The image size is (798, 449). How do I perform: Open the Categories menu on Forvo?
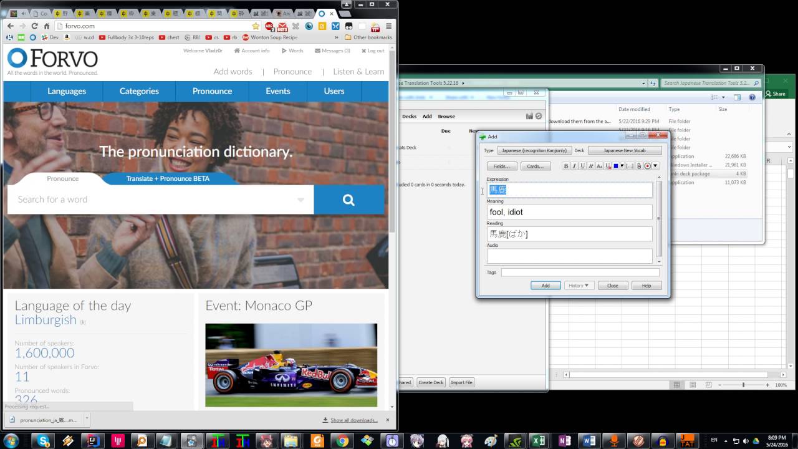coord(139,91)
